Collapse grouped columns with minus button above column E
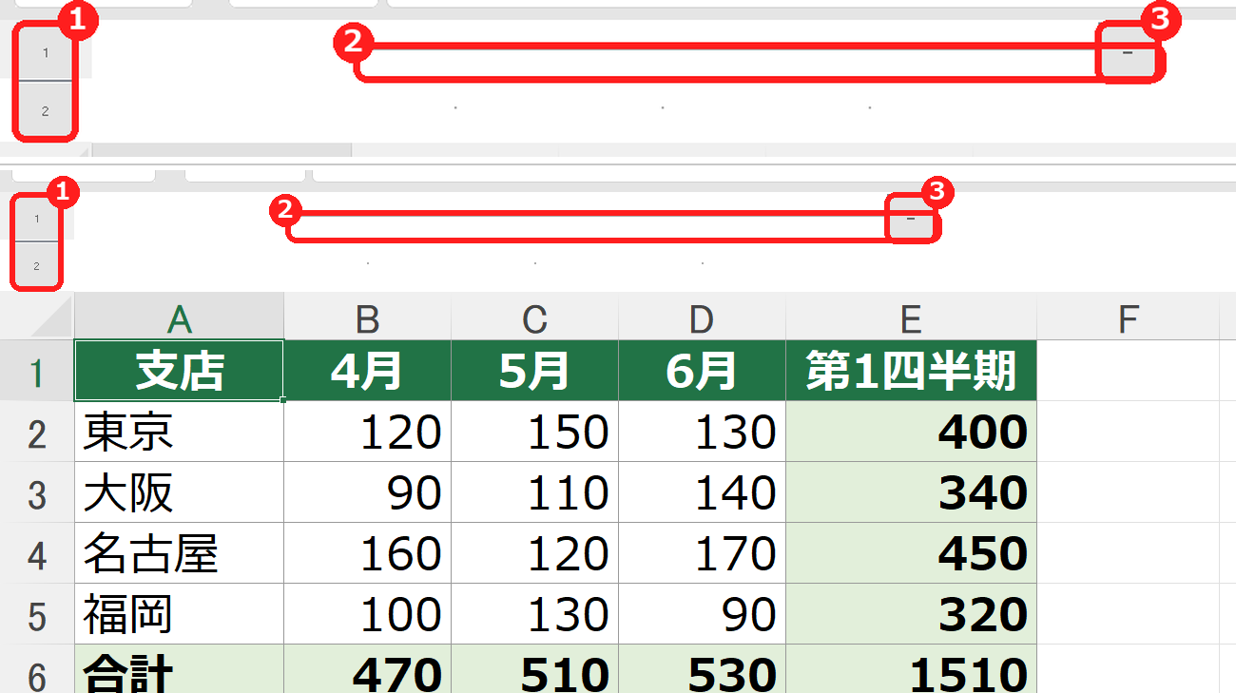Image resolution: width=1236 pixels, height=693 pixels. click(911, 220)
